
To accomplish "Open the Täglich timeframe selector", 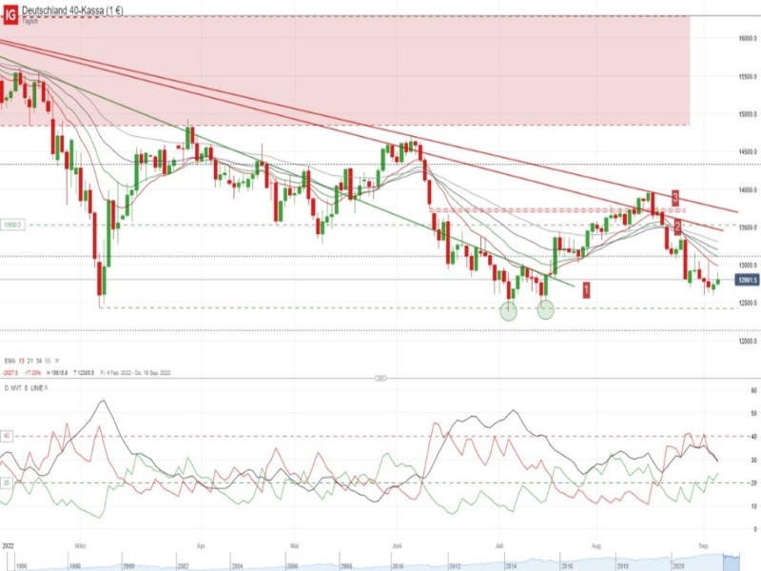I will point(30,21).
